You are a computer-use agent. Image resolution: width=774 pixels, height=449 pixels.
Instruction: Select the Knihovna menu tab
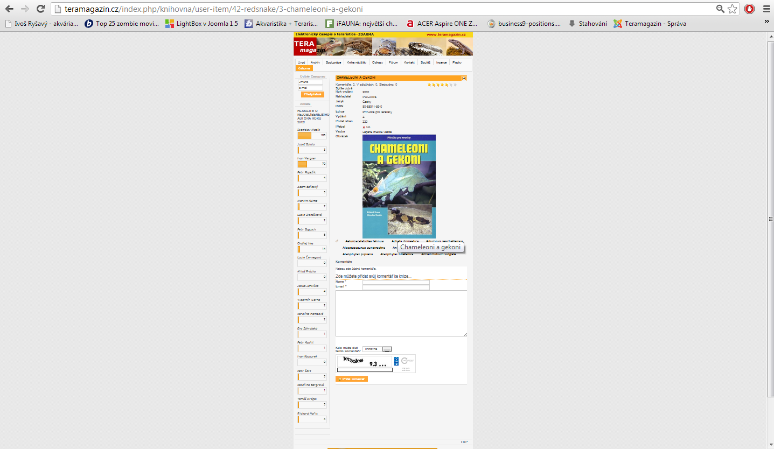point(304,68)
